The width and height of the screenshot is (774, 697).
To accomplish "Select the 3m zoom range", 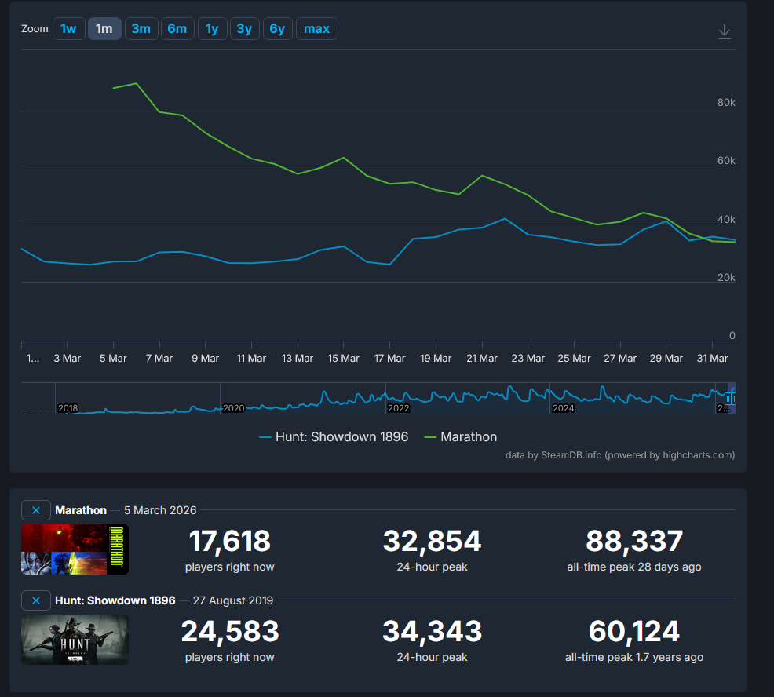I will (141, 28).
